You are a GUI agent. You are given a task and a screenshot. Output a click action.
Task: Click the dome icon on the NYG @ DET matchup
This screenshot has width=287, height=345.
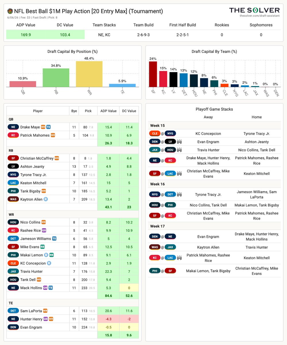coord(180,194)
